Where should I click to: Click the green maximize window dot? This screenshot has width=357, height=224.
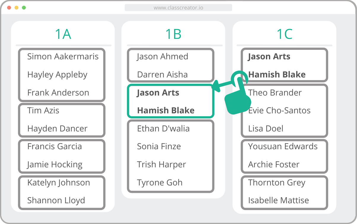click(24, 7)
